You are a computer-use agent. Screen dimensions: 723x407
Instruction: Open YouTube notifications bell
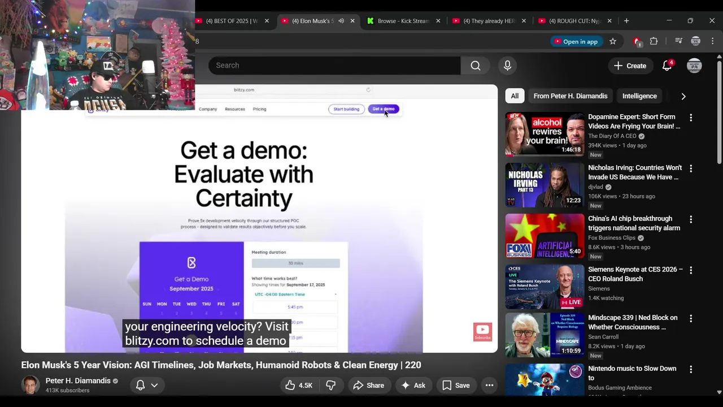(x=667, y=66)
